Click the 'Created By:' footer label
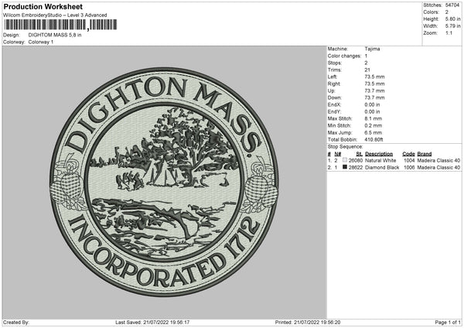 click(x=16, y=322)
